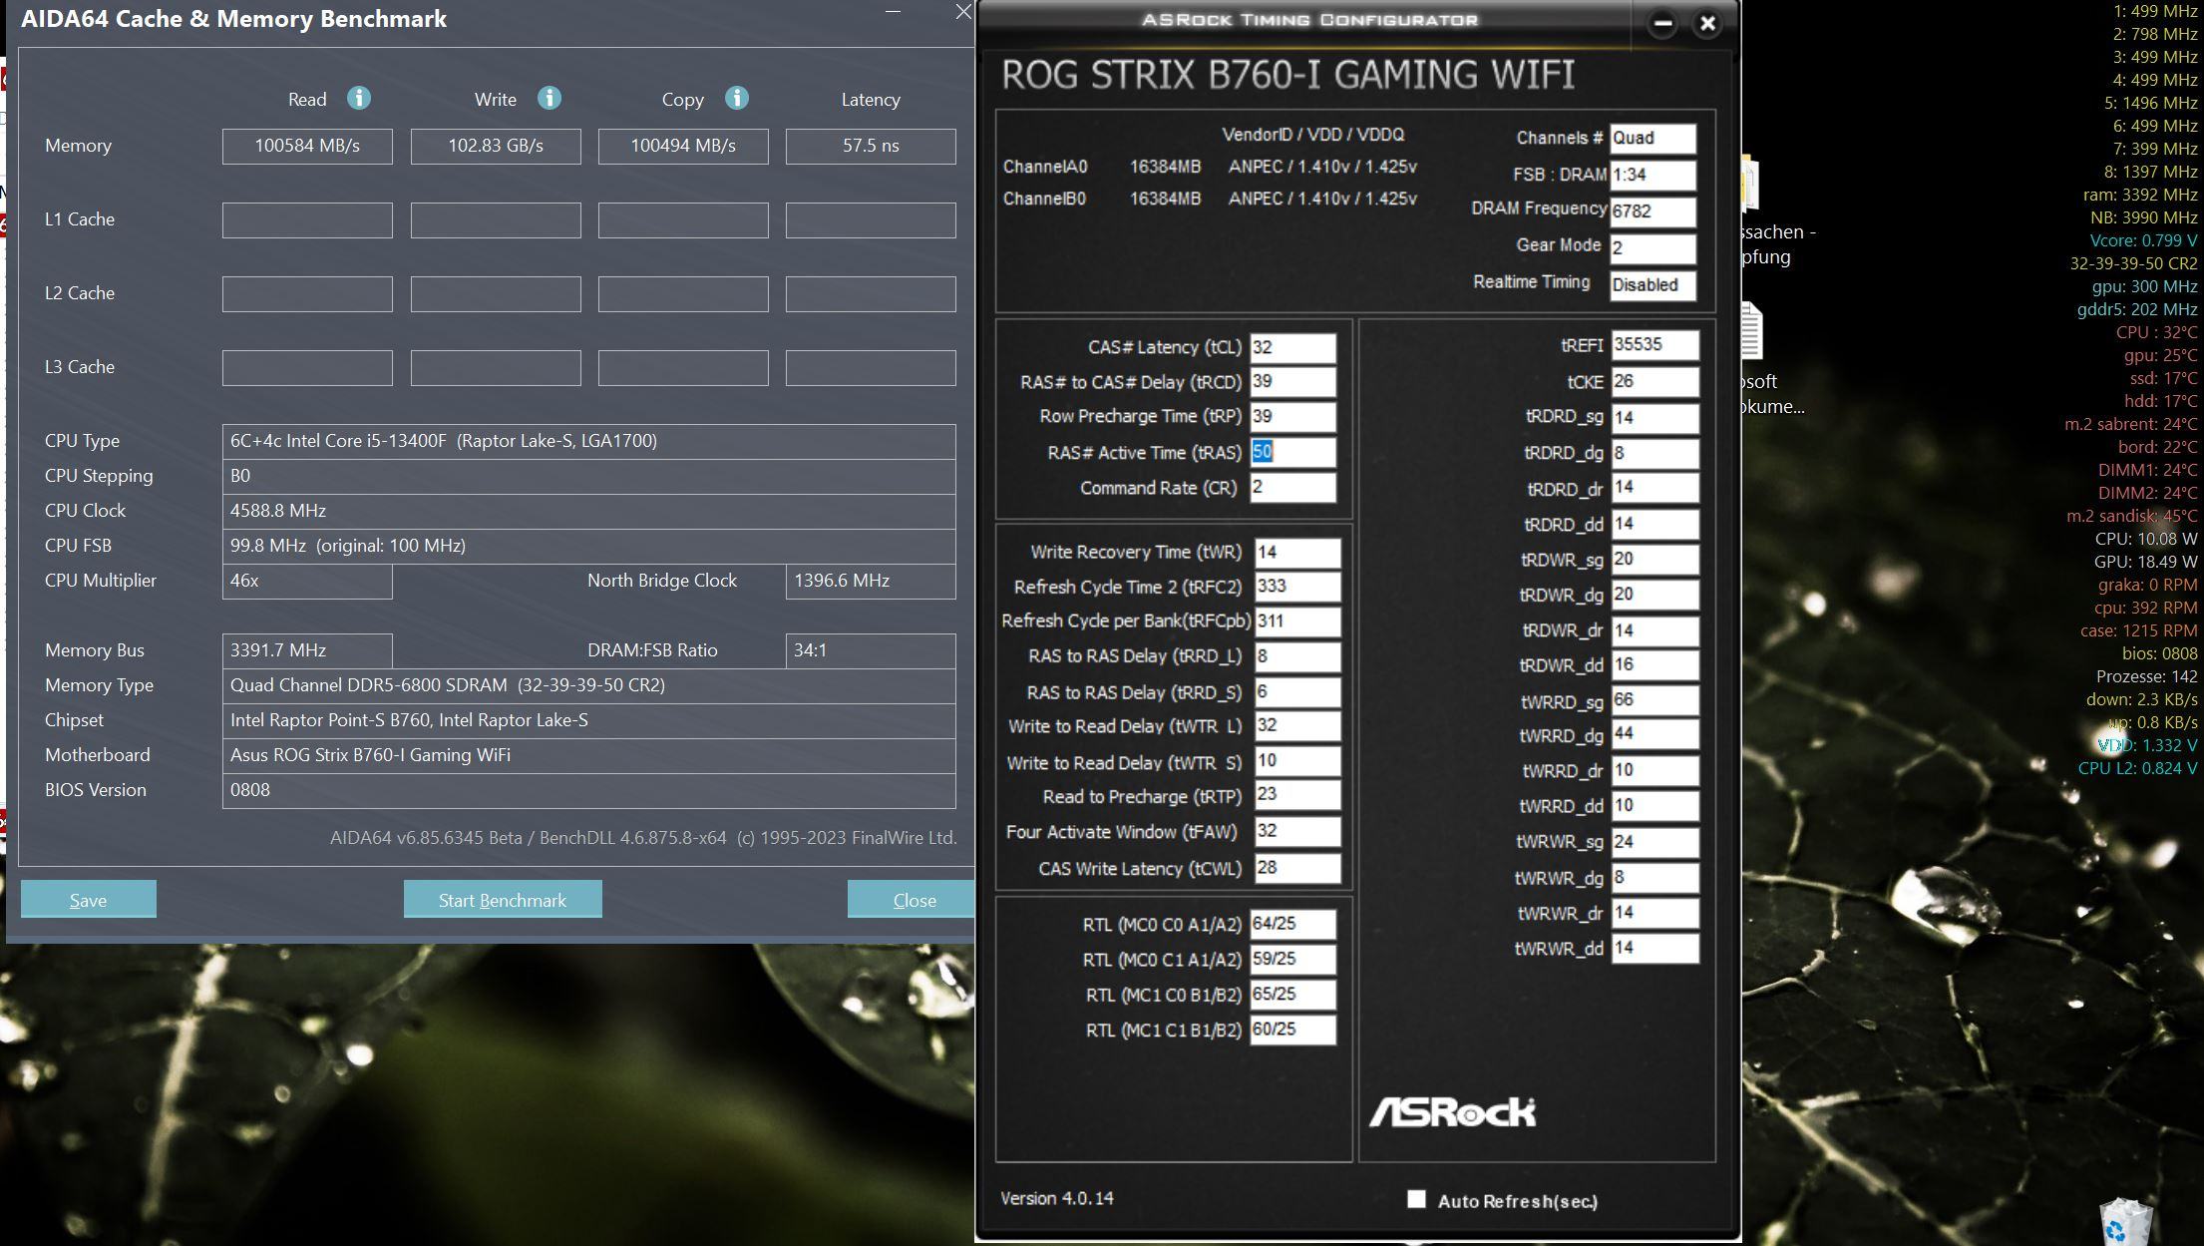
Task: Click the DRAM:FSB Ratio value 34:1
Action: 871,650
